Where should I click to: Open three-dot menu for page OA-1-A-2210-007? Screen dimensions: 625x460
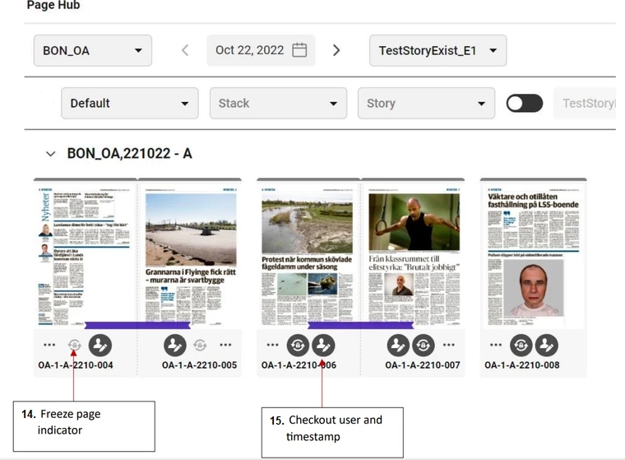449,346
